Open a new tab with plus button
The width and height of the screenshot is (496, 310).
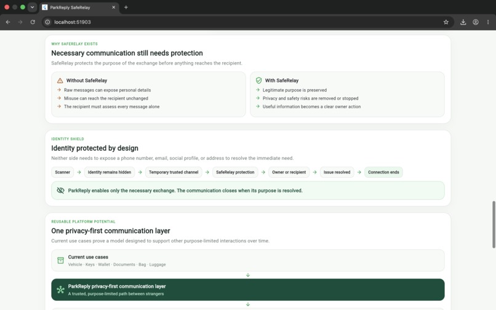126,7
